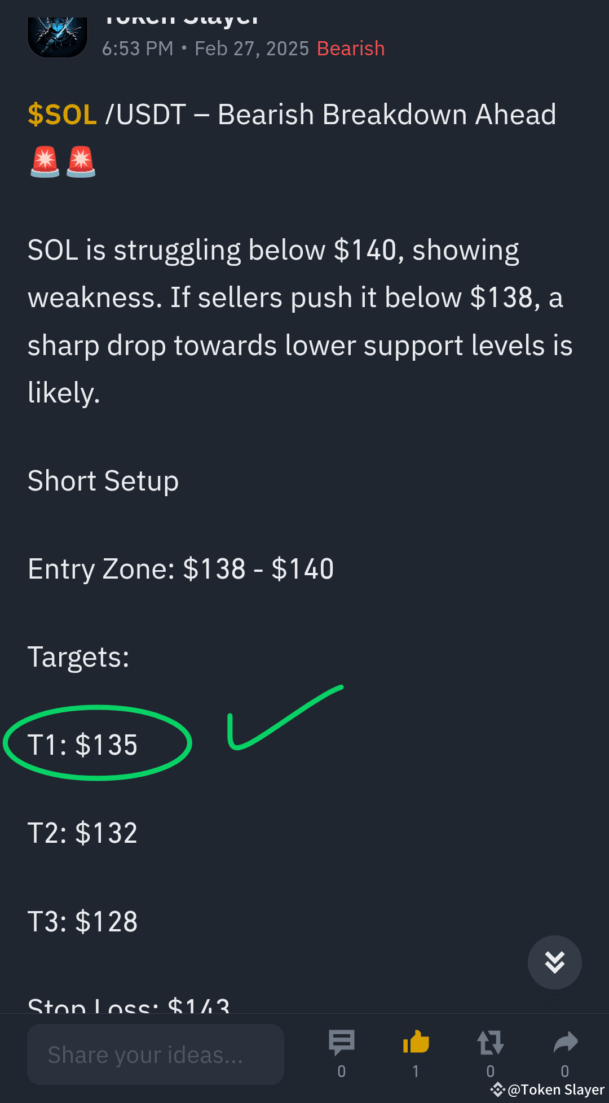Tap the Share your ideas comment field

pos(156,1054)
